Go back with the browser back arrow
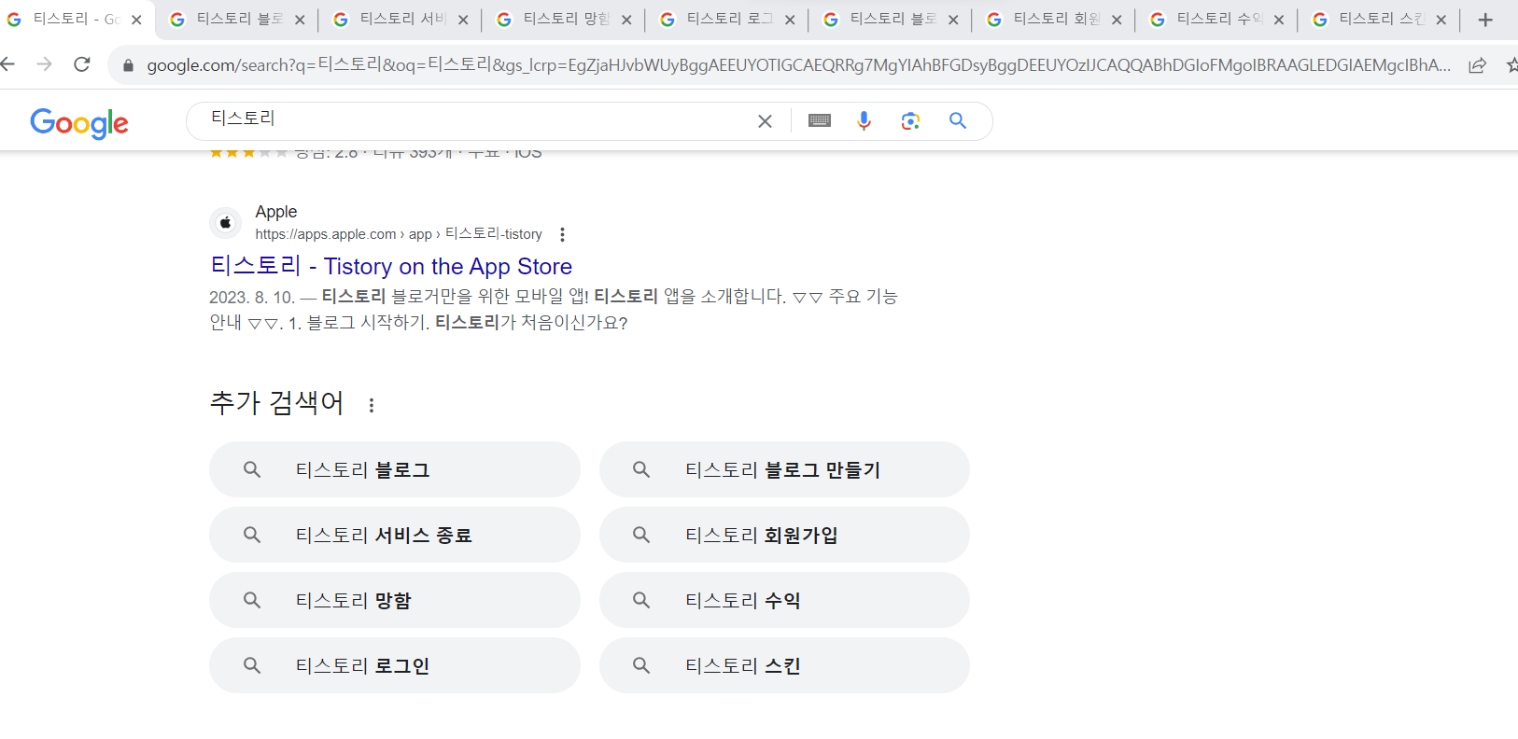1518x739 pixels. pos(8,64)
